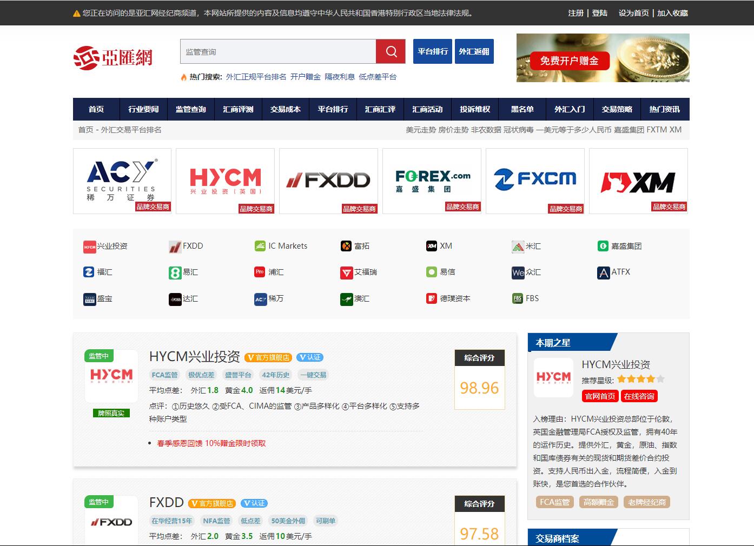The width and height of the screenshot is (754, 546).
Task: Click 在线咨询 button for HYCM
Action: click(639, 396)
